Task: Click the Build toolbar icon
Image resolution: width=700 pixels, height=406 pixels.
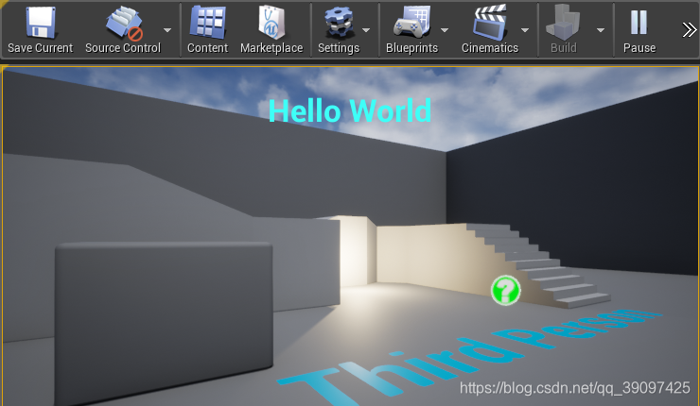Action: point(564,23)
